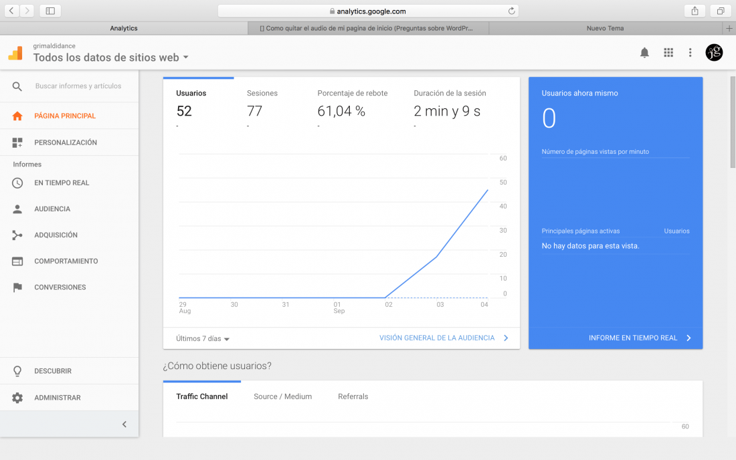Select the Referrals tab
736x460 pixels.
(353, 396)
